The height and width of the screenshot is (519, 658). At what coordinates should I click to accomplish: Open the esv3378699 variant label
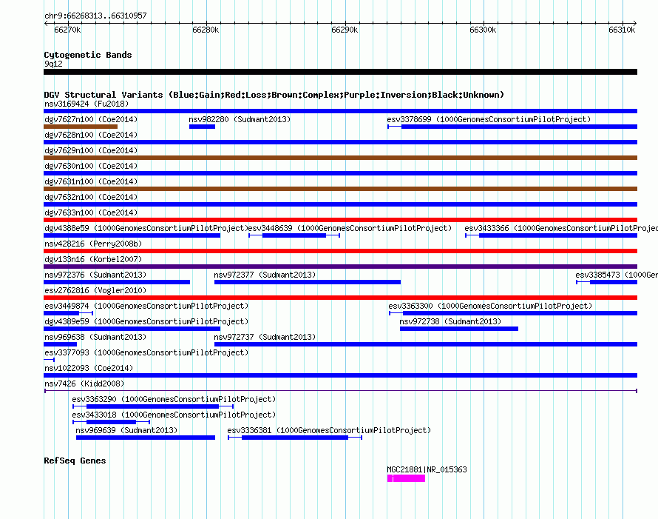click(x=489, y=119)
